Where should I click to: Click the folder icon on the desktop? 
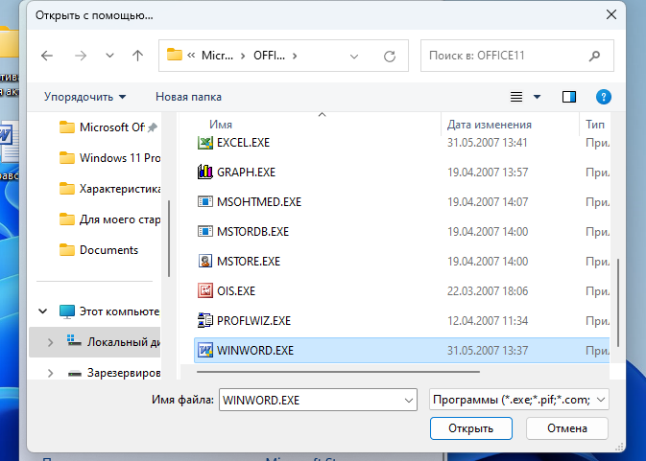9,43
